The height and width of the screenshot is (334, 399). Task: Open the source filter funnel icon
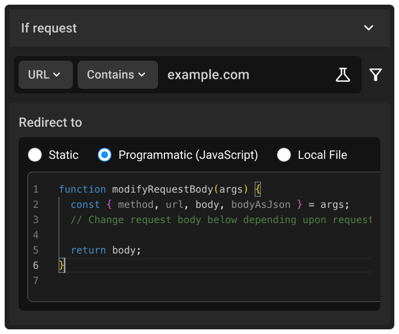click(x=375, y=75)
